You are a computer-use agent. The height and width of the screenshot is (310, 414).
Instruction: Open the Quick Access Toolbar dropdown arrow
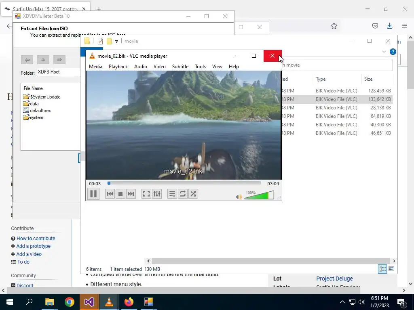point(116,42)
